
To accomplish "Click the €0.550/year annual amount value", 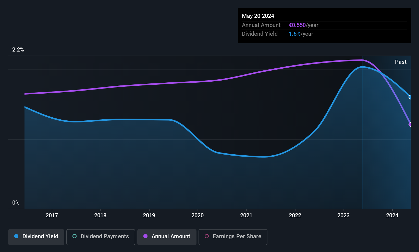I will pyautogui.click(x=304, y=25).
